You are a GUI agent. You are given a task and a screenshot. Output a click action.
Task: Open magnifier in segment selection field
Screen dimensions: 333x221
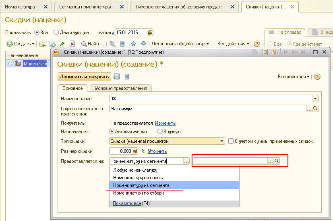276,161
